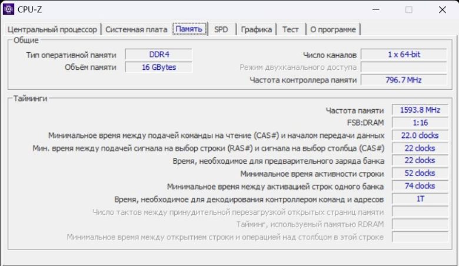This screenshot has height=266, width=459.
Task: Click the Тайминги group heading
Action: point(31,99)
